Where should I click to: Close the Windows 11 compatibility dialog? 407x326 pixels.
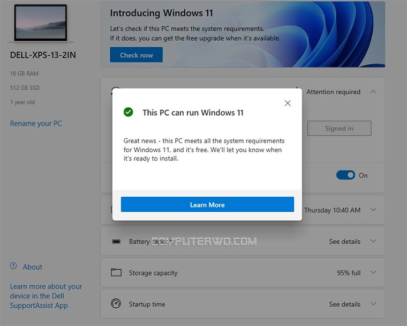[288, 103]
